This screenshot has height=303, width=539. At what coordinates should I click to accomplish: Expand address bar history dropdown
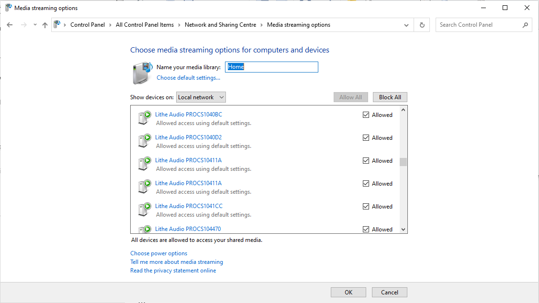[406, 25]
